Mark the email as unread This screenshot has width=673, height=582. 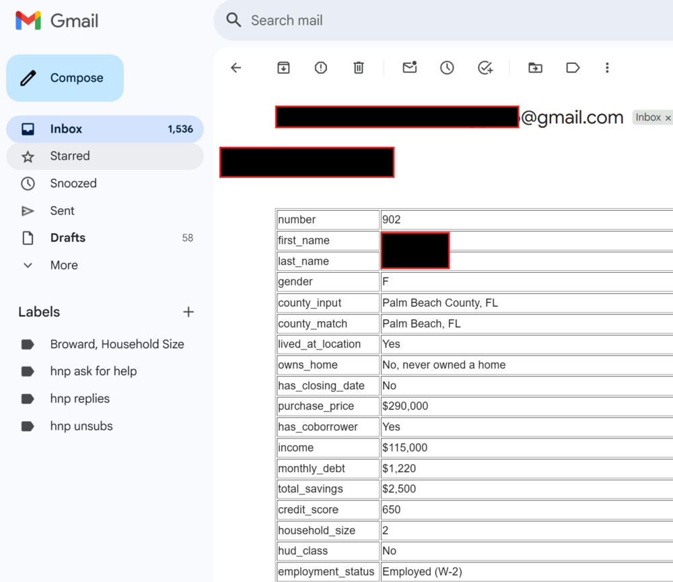tap(409, 67)
